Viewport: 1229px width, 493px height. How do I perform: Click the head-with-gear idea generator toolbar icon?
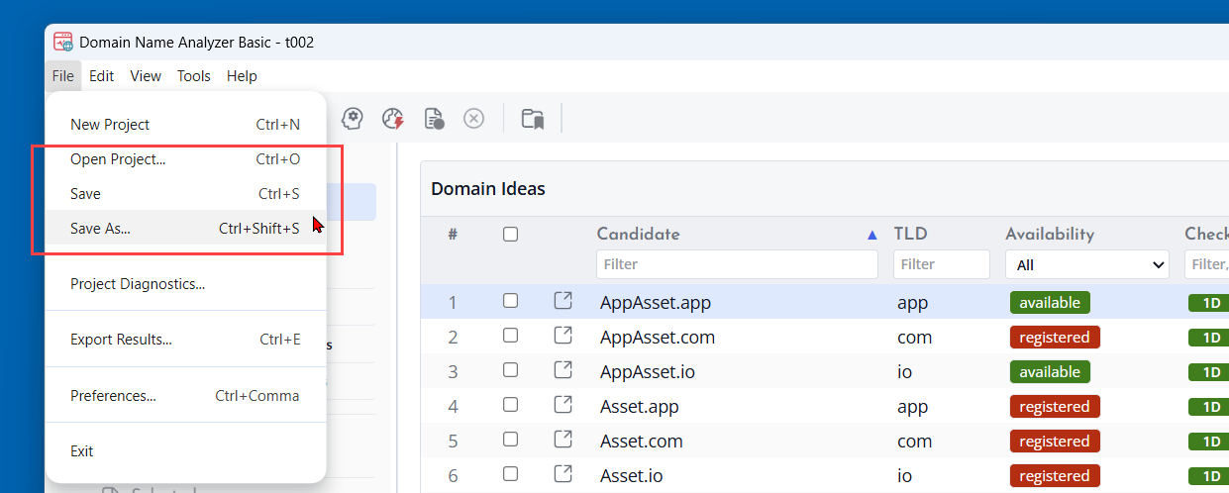coord(353,119)
